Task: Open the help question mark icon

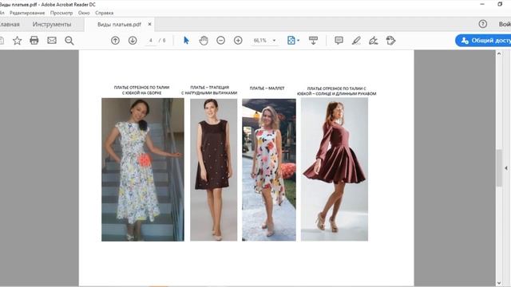Action: (x=482, y=24)
